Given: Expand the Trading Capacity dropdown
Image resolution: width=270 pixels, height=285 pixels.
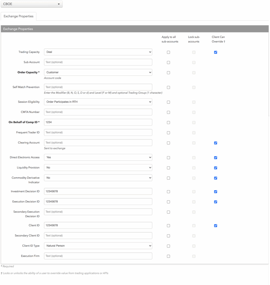Looking at the screenshot, I should click(x=98, y=52).
